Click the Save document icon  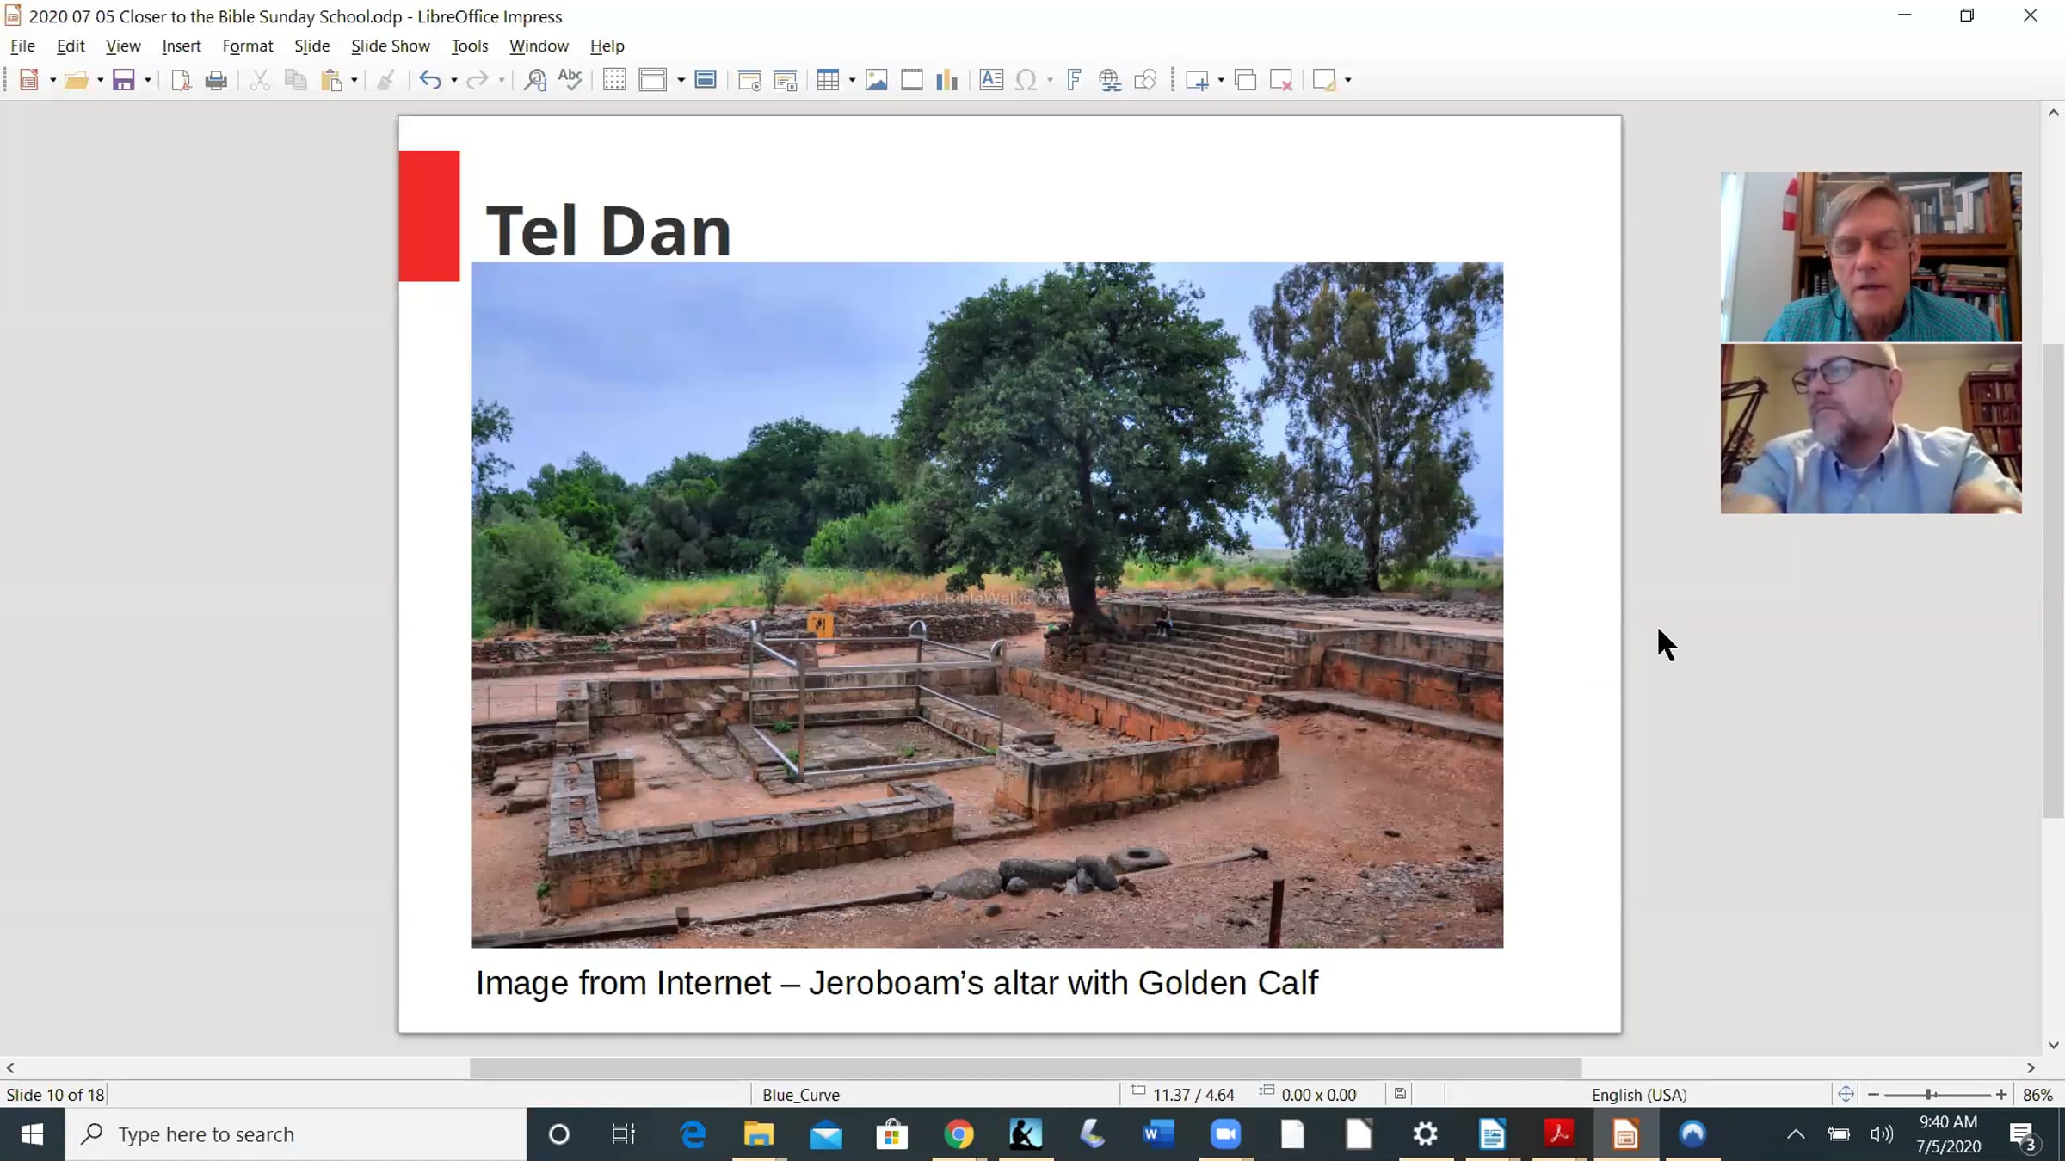pos(123,80)
